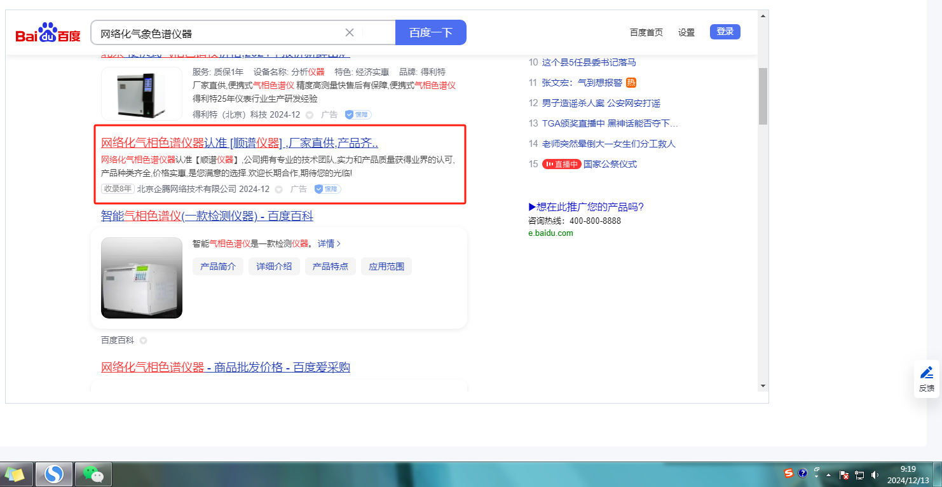Click the 智能气相色谱仪 product thumbnail image
942x487 pixels.
pos(142,278)
